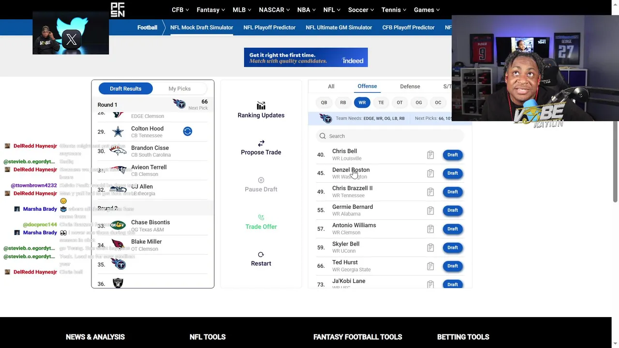Click the player Search field
This screenshot has width=619, height=348.
(390, 136)
